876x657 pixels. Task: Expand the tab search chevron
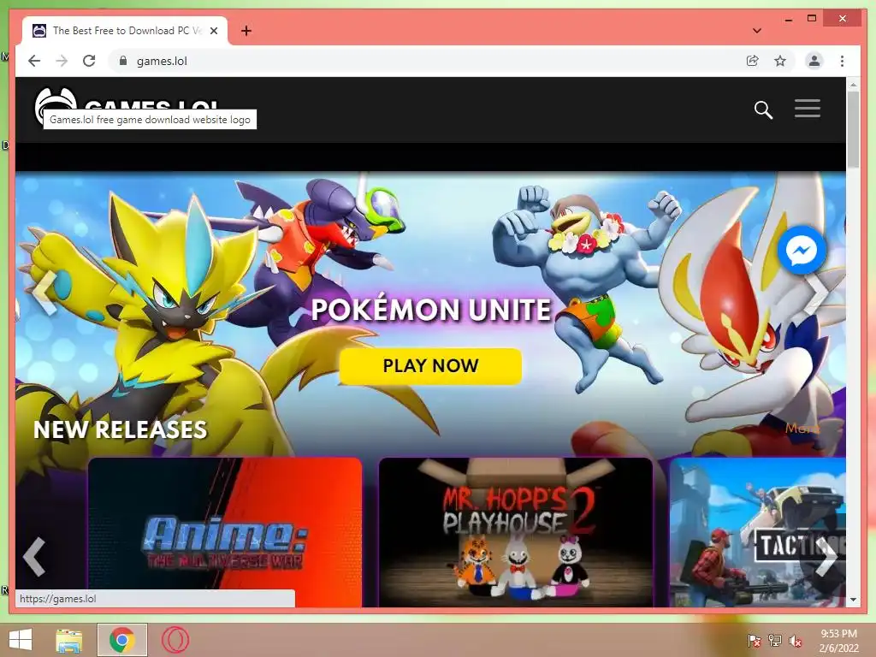coord(757,31)
